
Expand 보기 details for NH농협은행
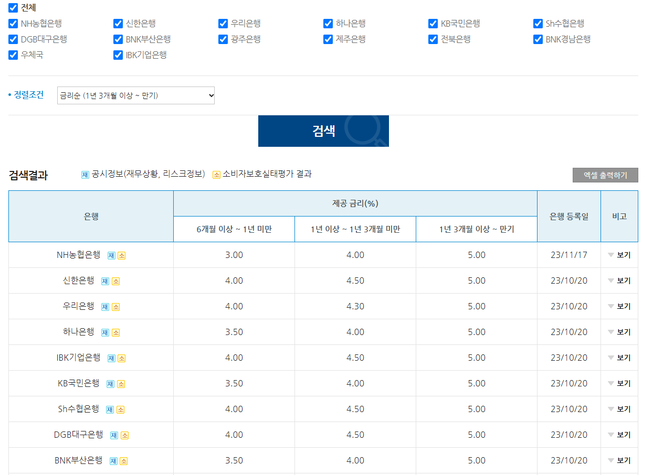tap(619, 255)
